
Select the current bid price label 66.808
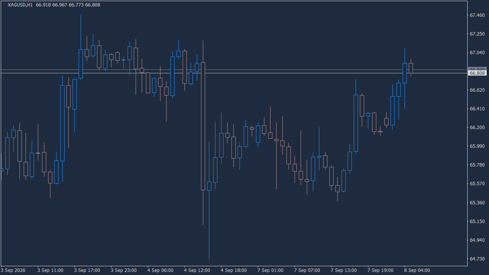(x=477, y=73)
